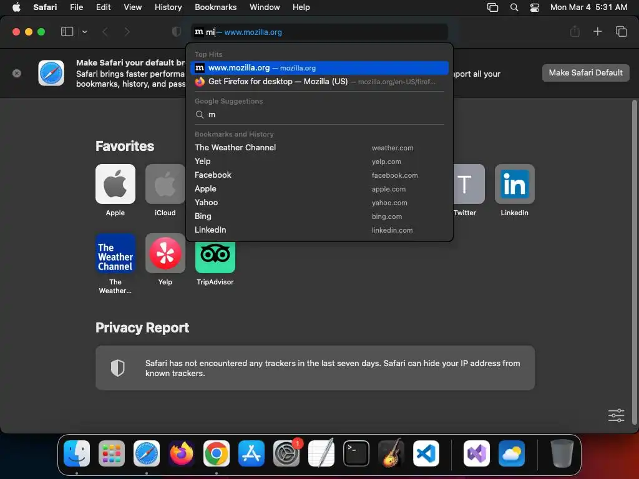This screenshot has height=479, width=639.
Task: Open Trash in the Dock
Action: pyautogui.click(x=562, y=453)
